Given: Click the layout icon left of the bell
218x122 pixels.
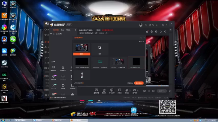Looking at the screenshot, I should click(x=156, y=31).
